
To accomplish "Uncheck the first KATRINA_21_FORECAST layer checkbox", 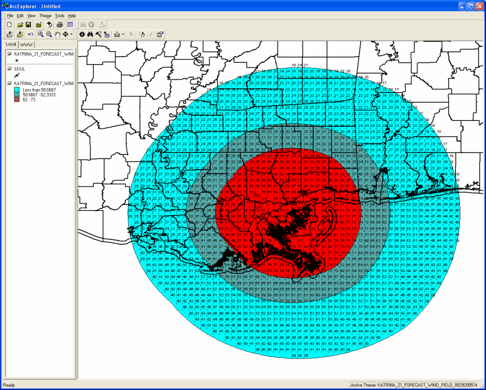I will coord(10,54).
